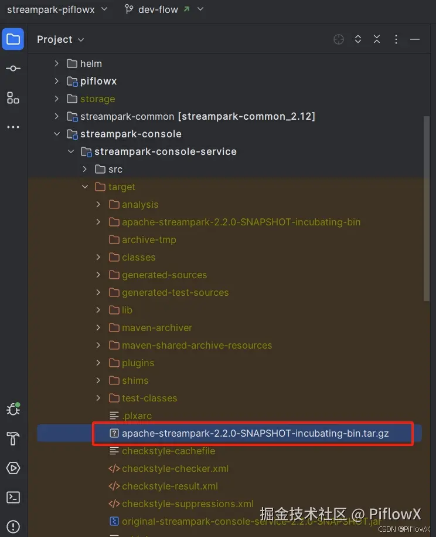The height and width of the screenshot is (537, 436).
Task: Select checkstyle-suppressions.xml file
Action: 181,504
